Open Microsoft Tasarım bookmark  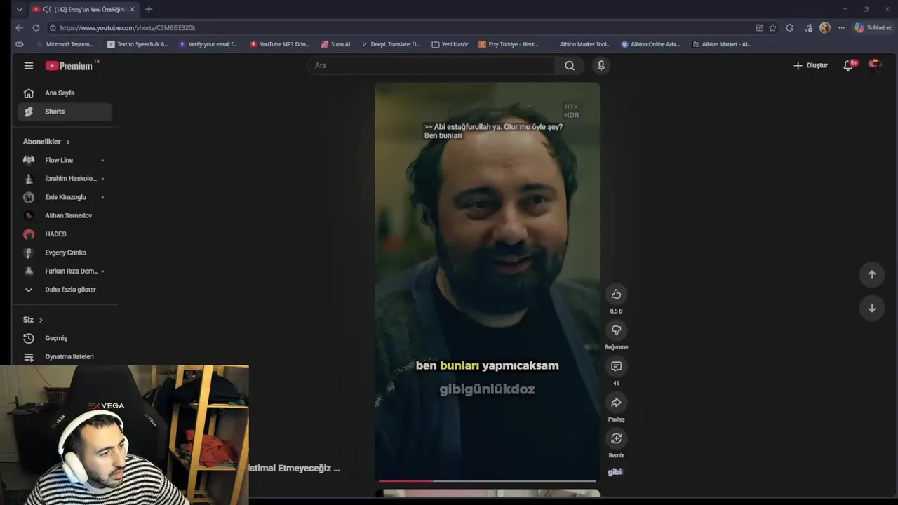(65, 44)
